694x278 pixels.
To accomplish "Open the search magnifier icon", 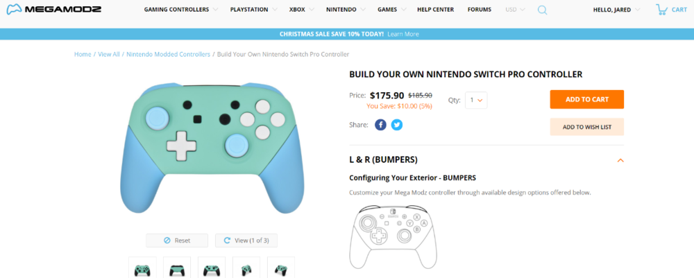I will coord(542,10).
